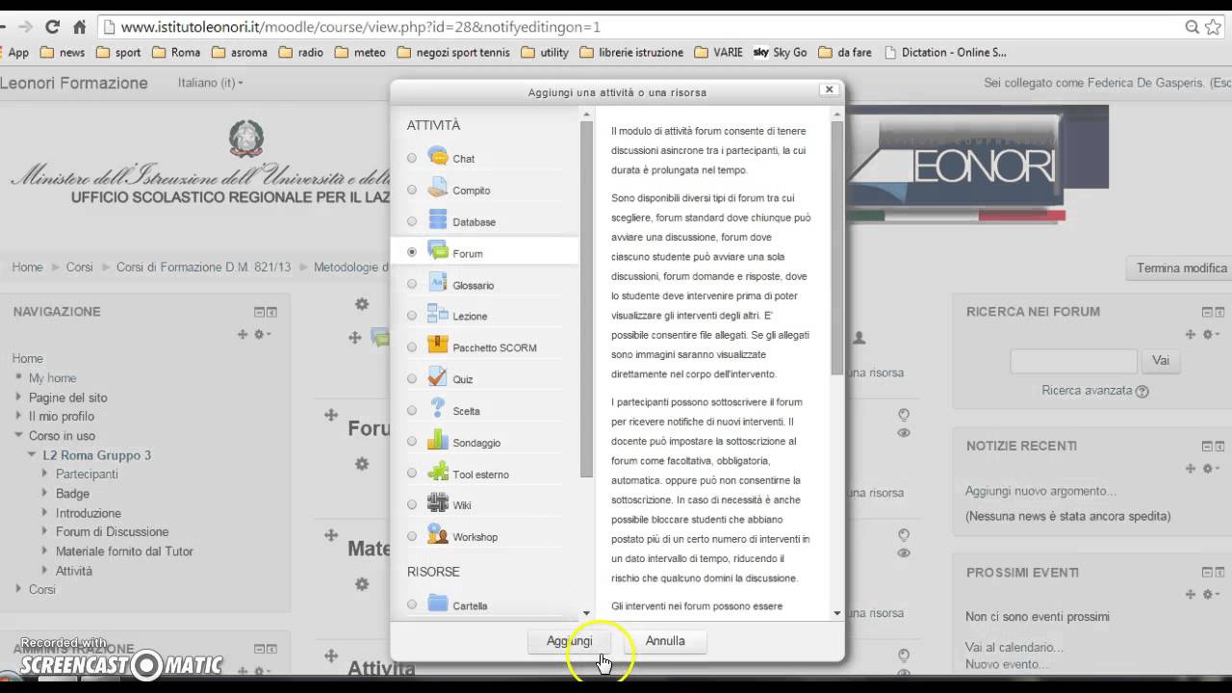Select the Chat activity icon

point(438,157)
